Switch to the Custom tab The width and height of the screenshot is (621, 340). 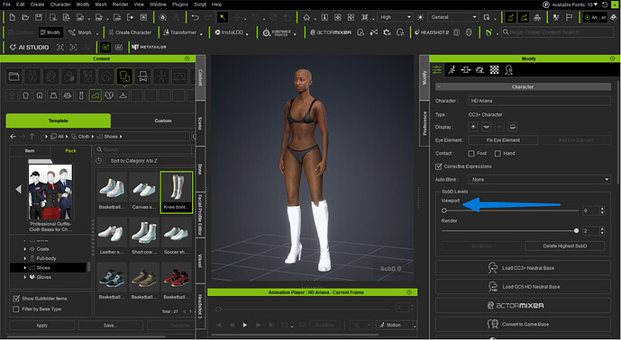point(163,121)
